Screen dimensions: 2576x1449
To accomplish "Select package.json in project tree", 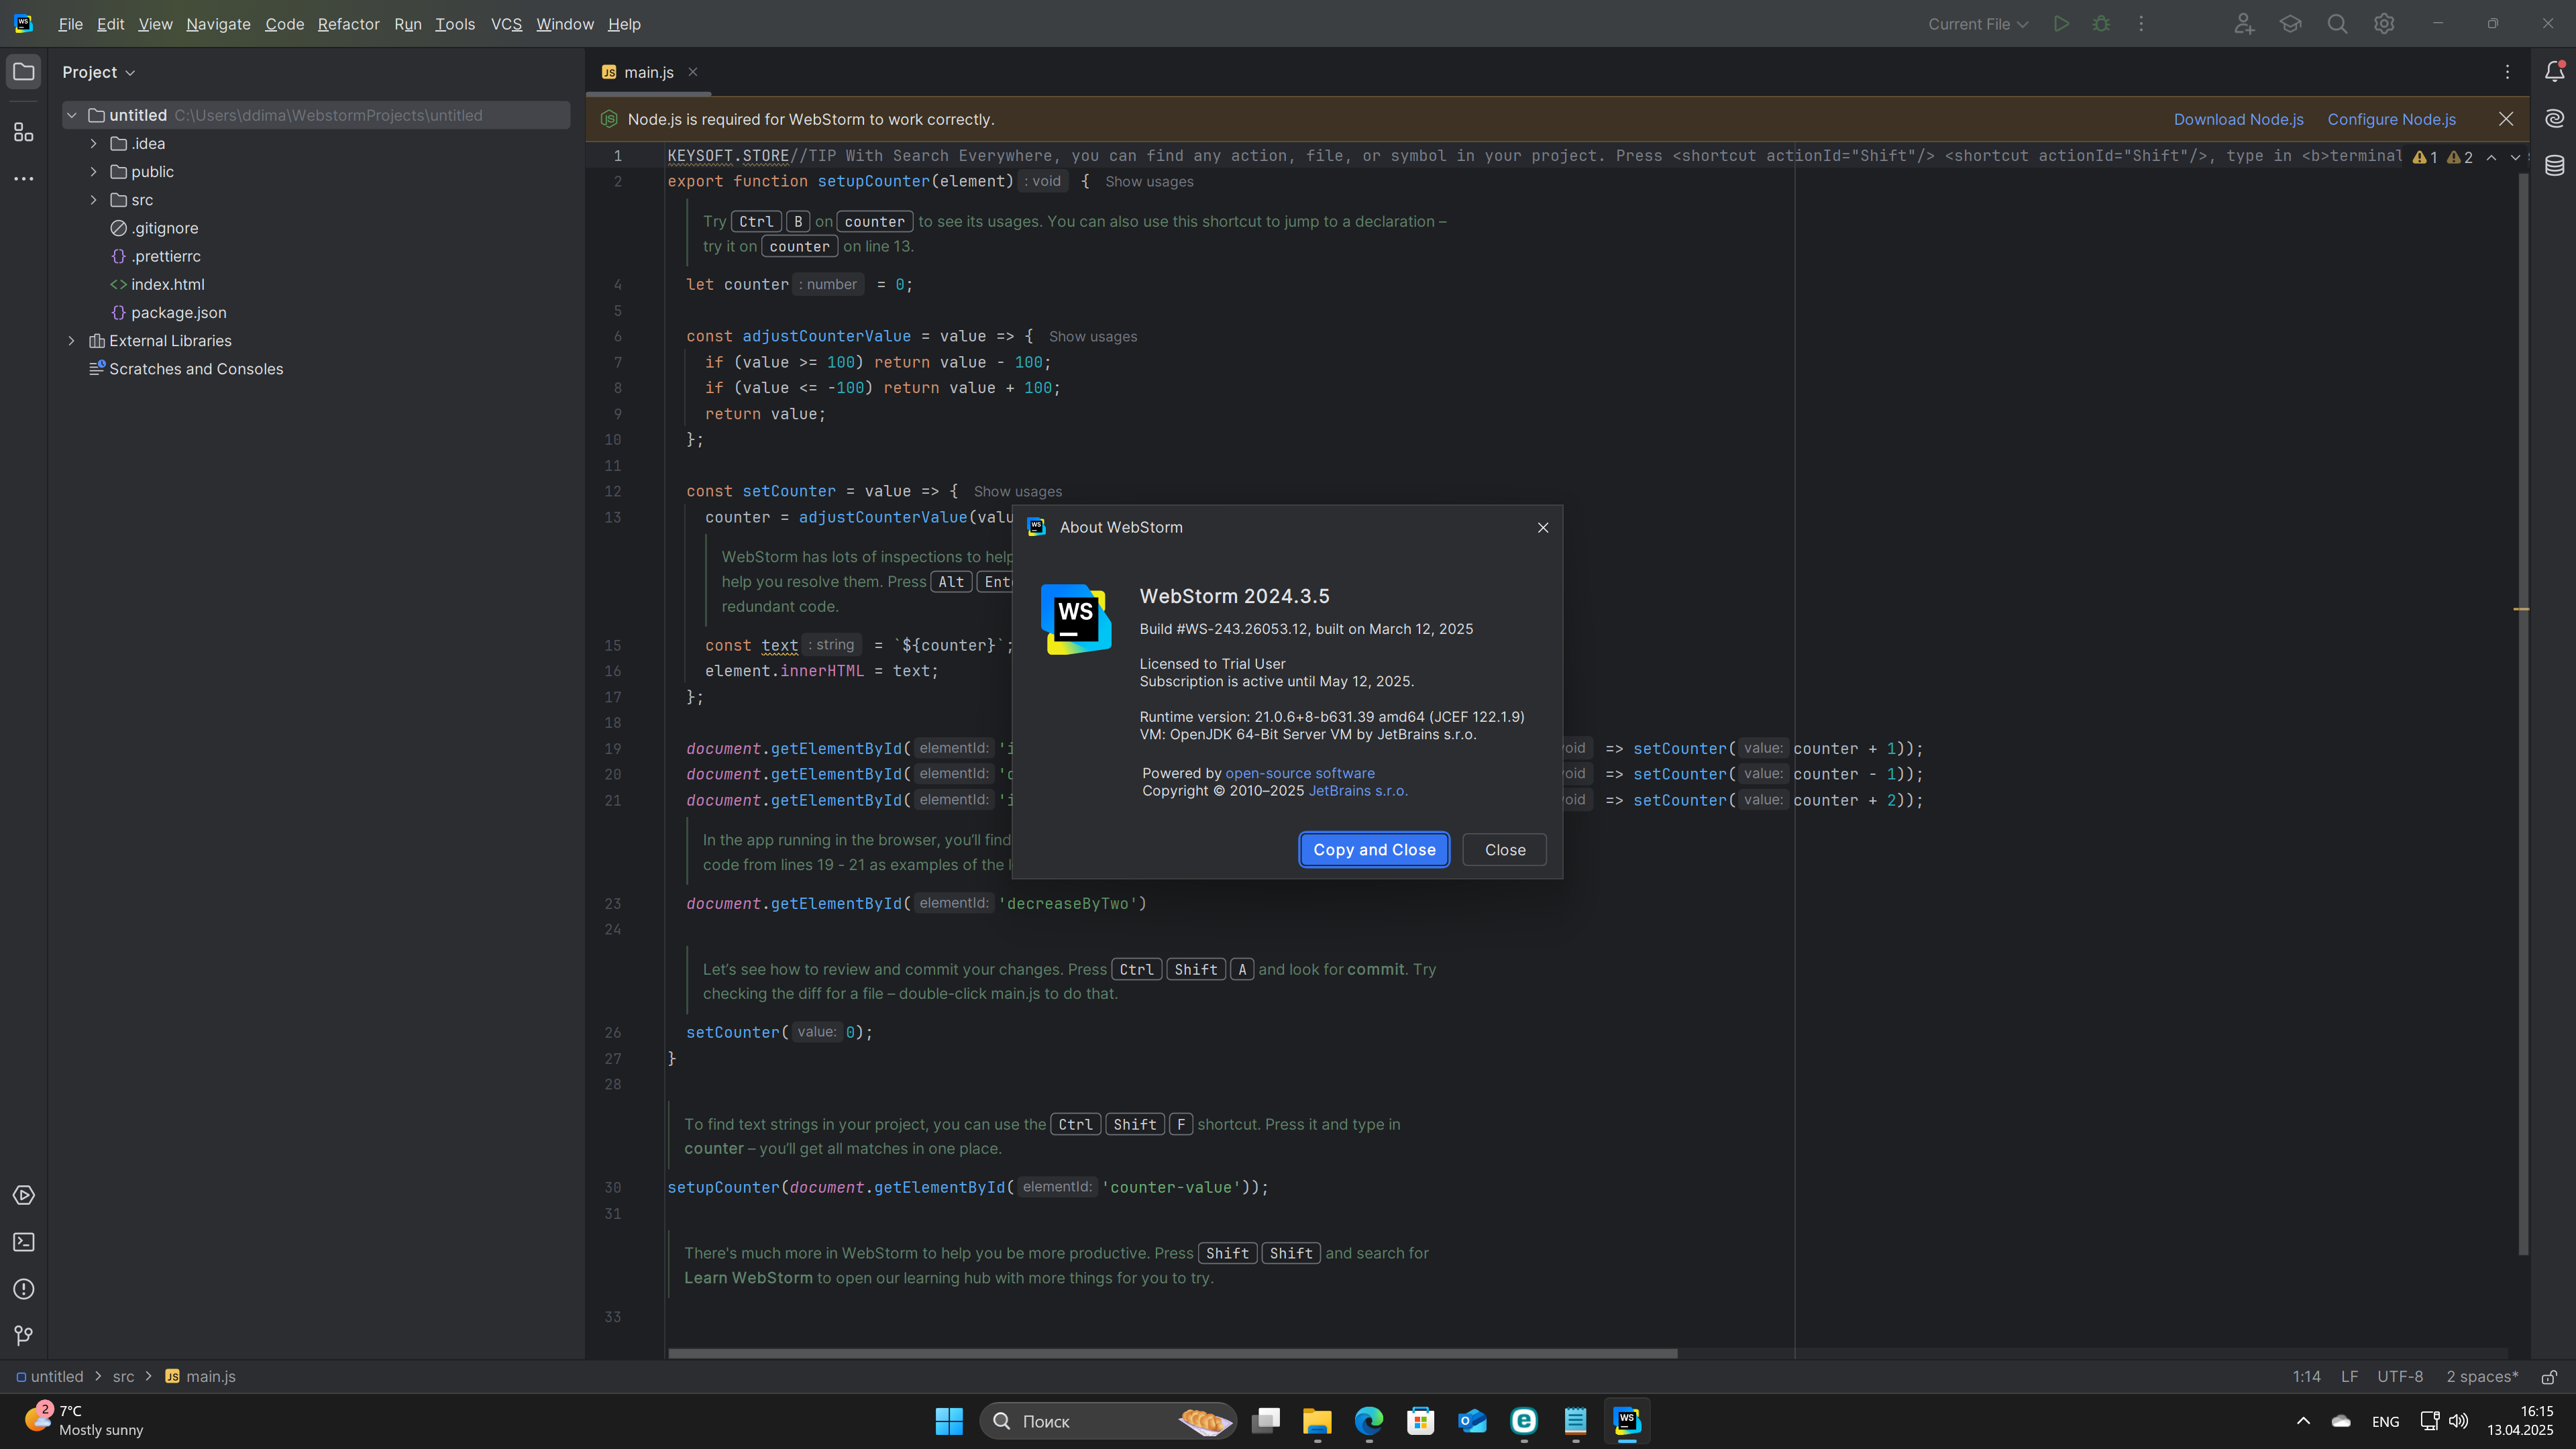I will 168,312.
